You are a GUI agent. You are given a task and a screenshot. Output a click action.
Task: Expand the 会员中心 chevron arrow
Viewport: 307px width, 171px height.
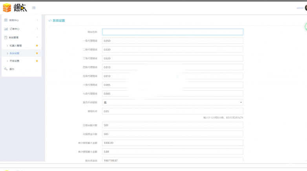(x=37, y=20)
